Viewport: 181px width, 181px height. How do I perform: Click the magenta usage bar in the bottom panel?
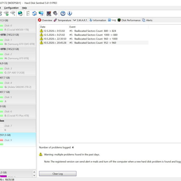pos(3,176)
